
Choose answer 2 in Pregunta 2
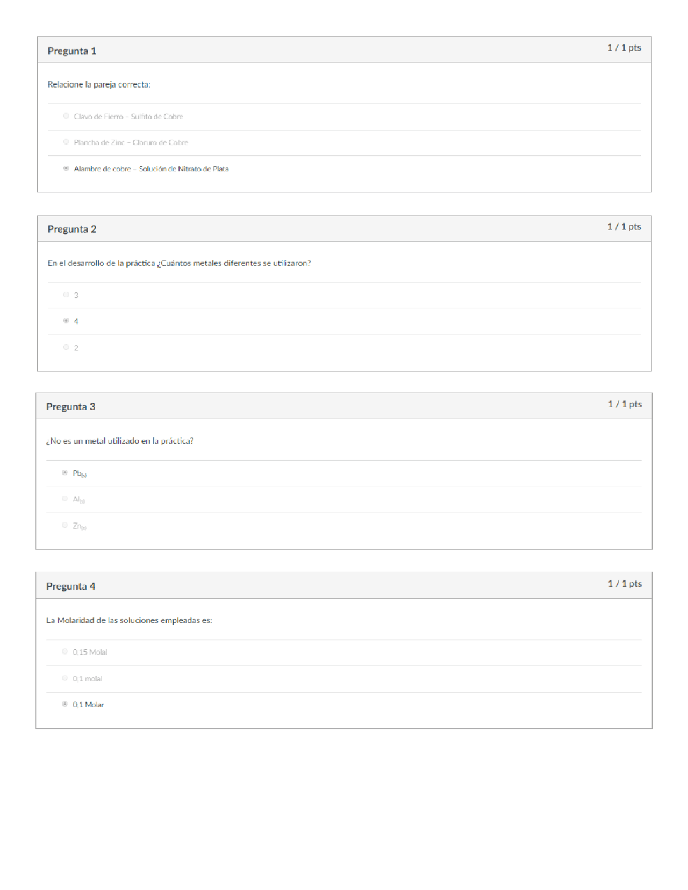(x=66, y=347)
